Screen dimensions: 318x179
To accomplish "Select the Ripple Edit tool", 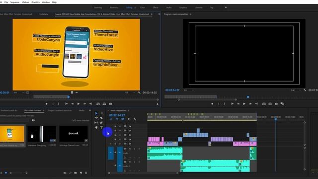I will tap(96, 118).
